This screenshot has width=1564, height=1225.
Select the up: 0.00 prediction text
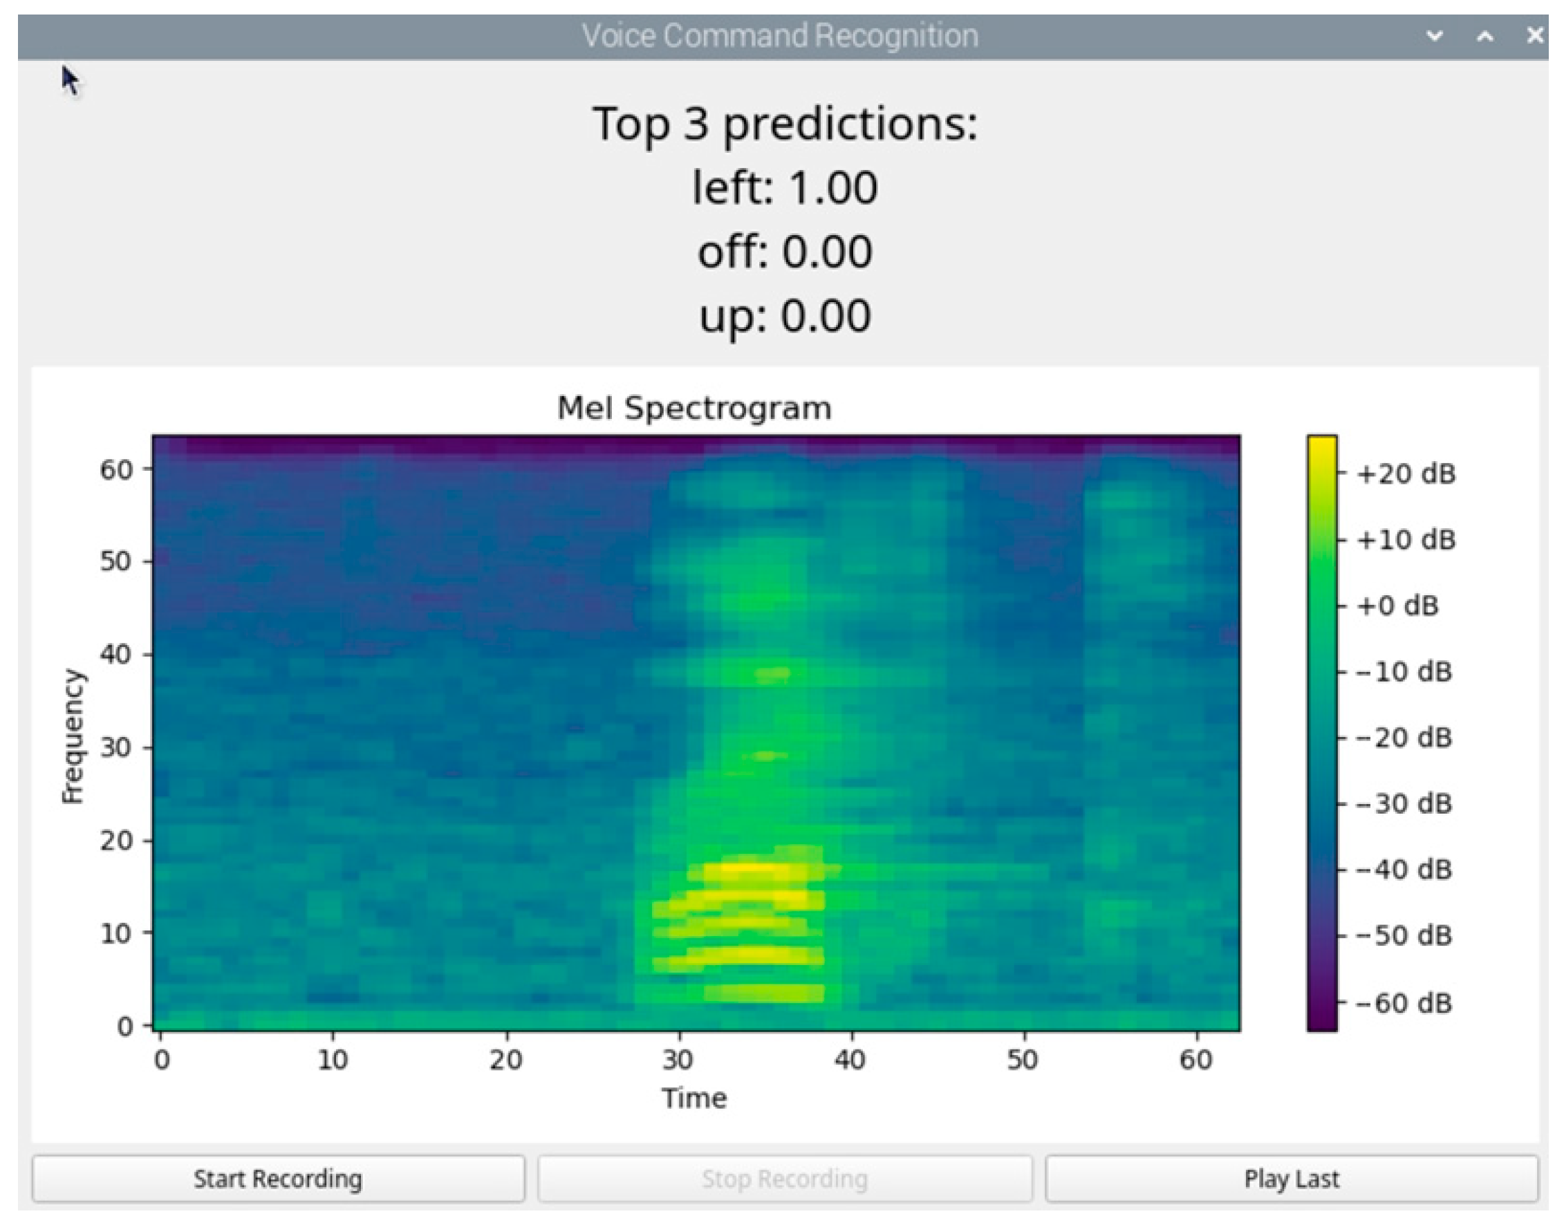(x=784, y=315)
